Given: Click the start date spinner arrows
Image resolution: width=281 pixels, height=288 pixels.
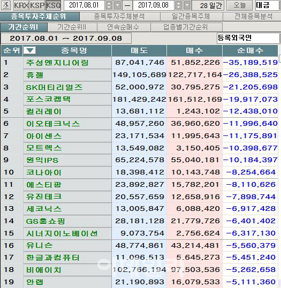Looking at the screenshot, I should click(109, 5).
